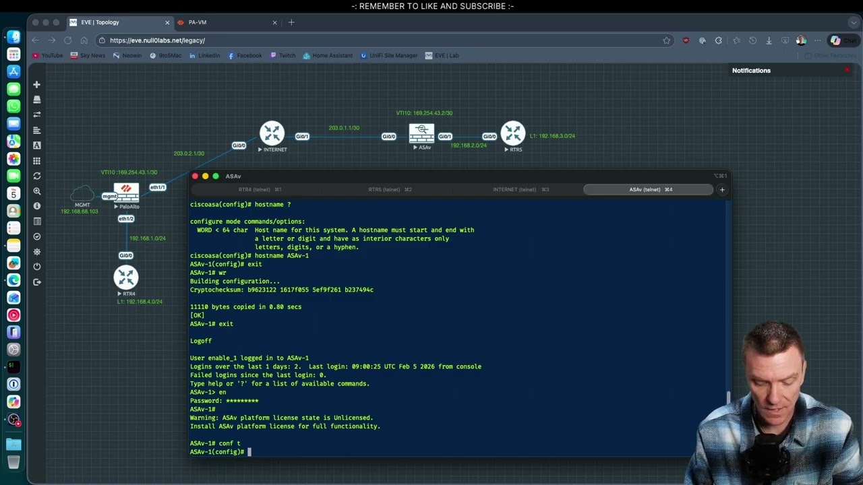The width and height of the screenshot is (863, 485).
Task: Open Sky News bookmark
Action: coord(88,55)
